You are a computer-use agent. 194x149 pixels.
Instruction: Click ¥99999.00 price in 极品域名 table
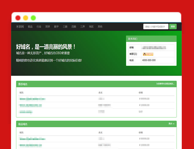pyautogui.click(x=144, y=139)
